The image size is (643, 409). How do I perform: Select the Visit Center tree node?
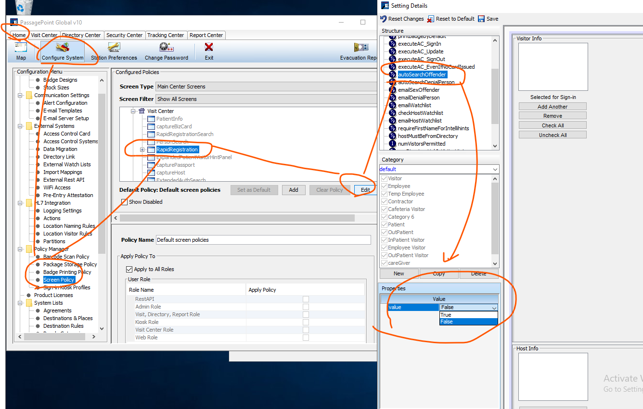(160, 111)
